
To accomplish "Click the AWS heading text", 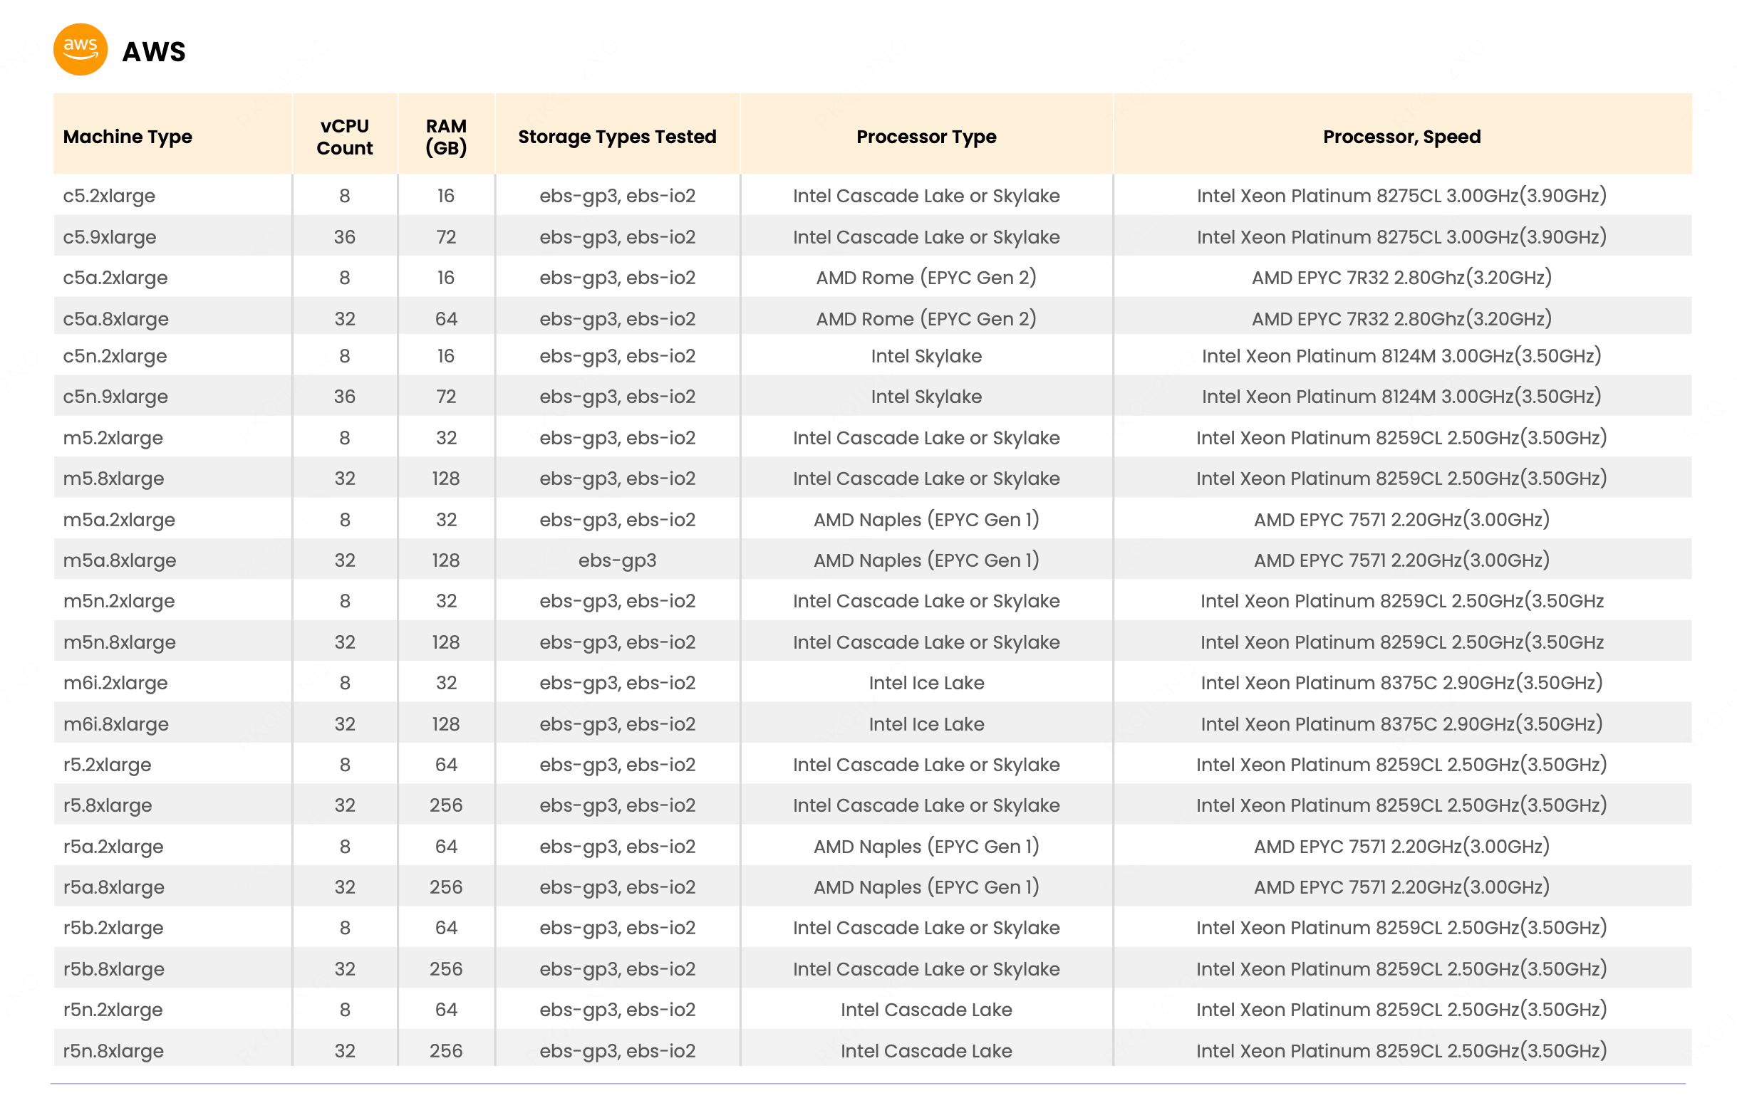I will coord(154,52).
